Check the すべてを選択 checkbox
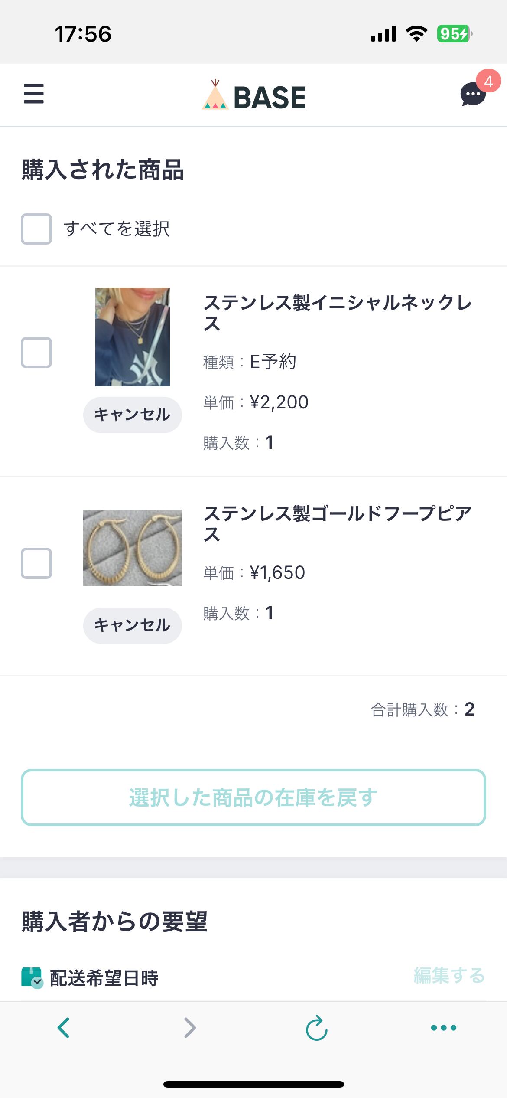507x1098 pixels. [x=36, y=229]
